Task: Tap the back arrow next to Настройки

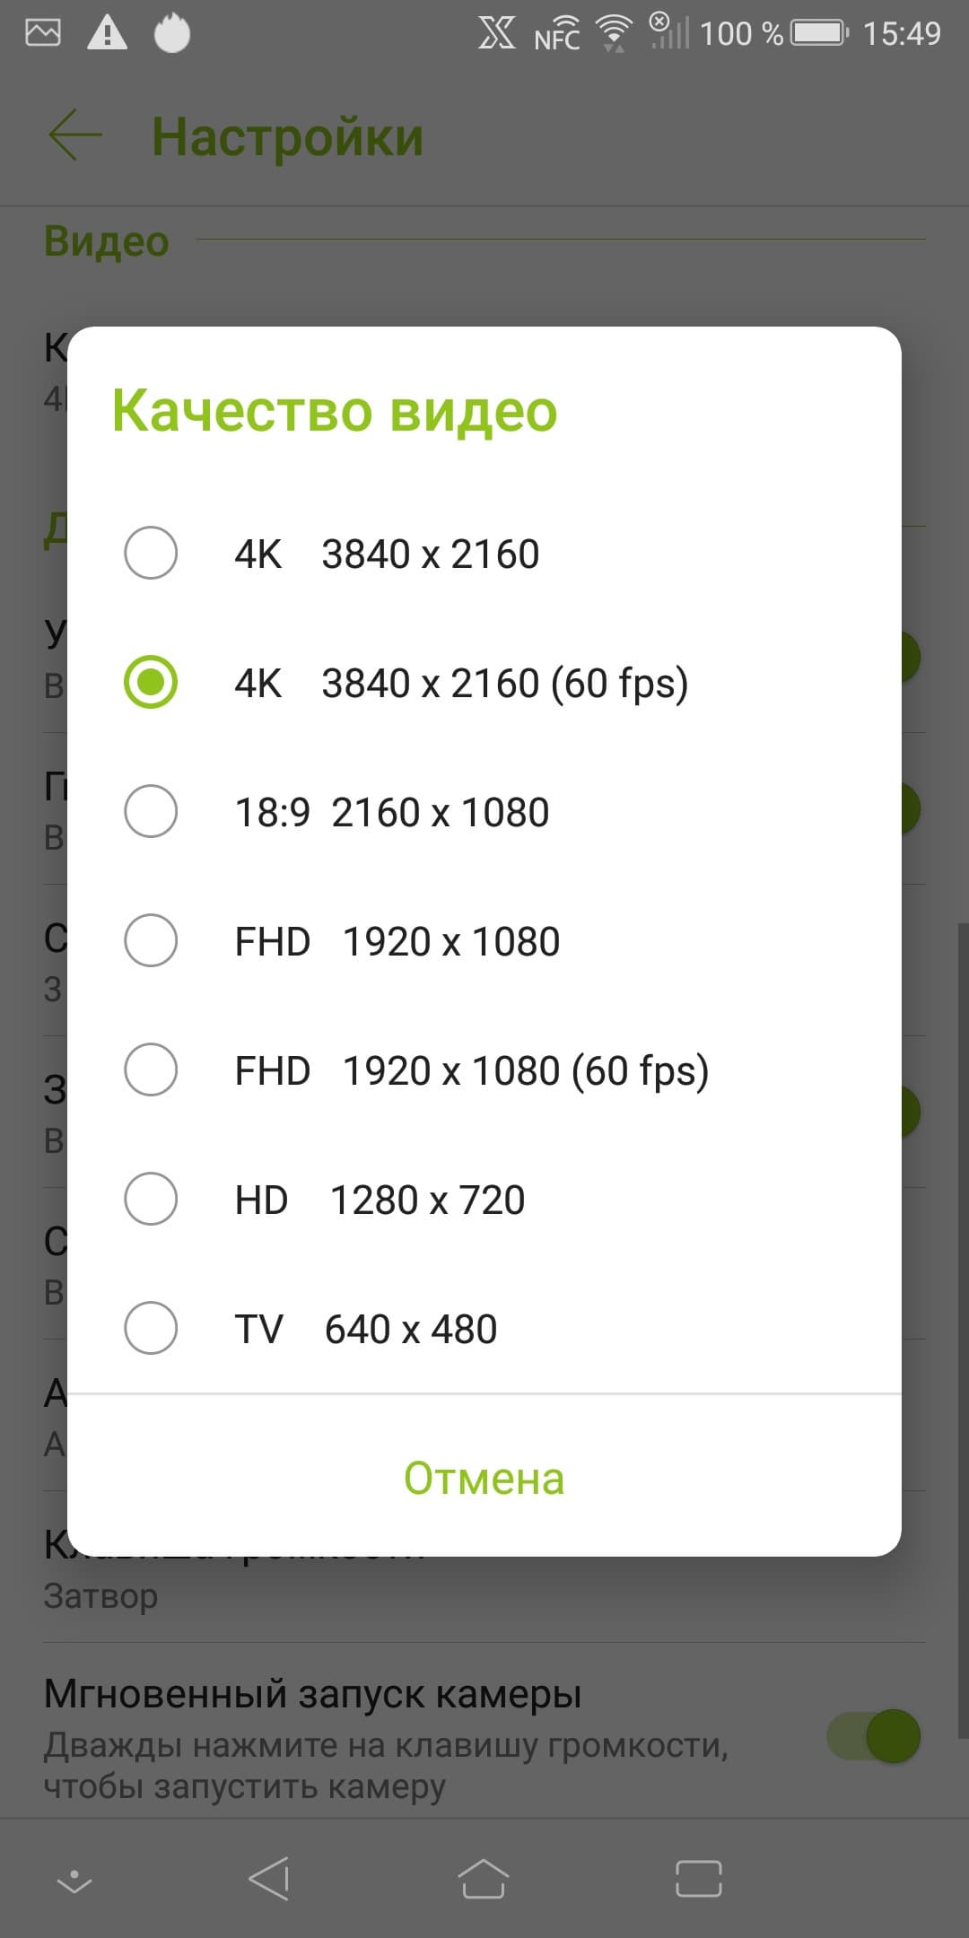Action: click(x=75, y=135)
